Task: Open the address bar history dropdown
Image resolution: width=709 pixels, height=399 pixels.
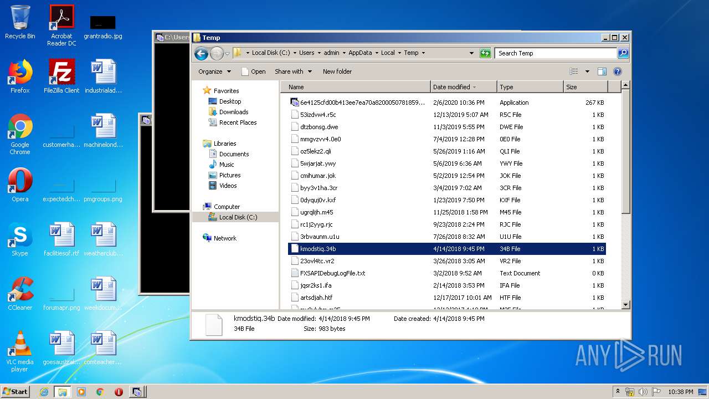Action: click(471, 53)
